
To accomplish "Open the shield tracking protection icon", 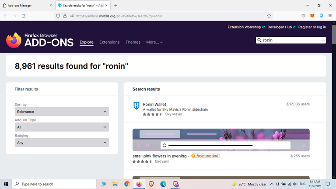I will [x=58, y=16].
